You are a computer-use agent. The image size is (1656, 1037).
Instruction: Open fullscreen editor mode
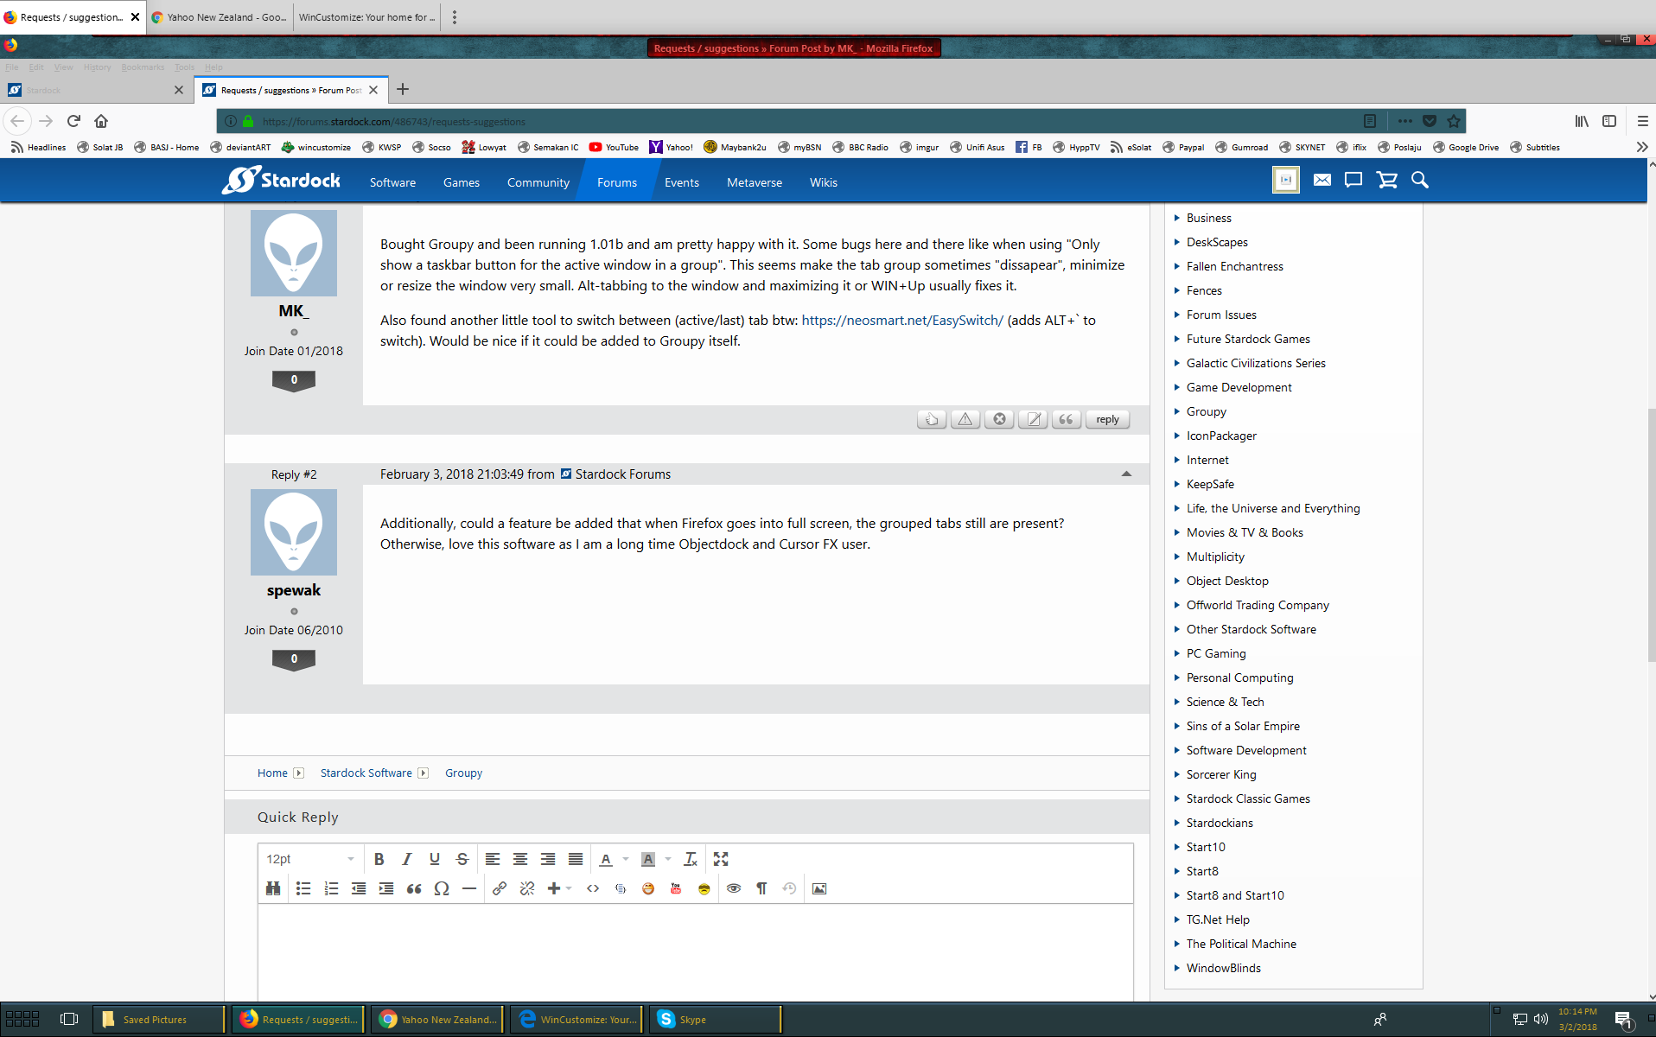pos(721,859)
